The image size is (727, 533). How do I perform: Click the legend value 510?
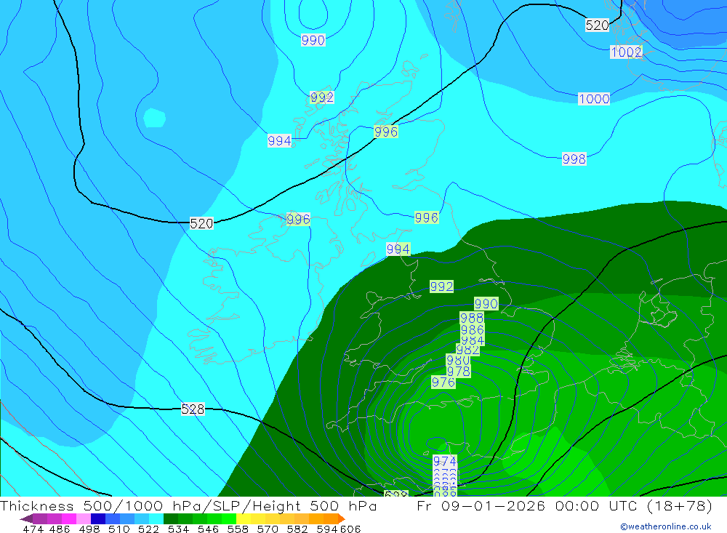click(x=119, y=529)
